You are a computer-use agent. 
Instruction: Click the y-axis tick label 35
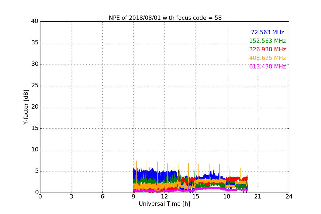(x=35, y=43)
